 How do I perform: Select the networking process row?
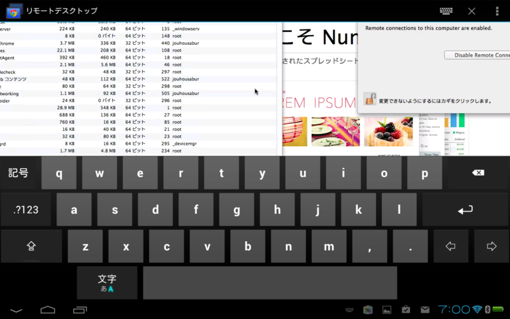pos(138,93)
